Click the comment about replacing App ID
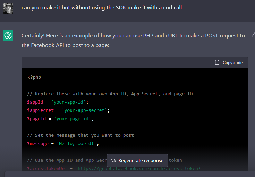Screen dimensions: 255x177 [x=110, y=94]
